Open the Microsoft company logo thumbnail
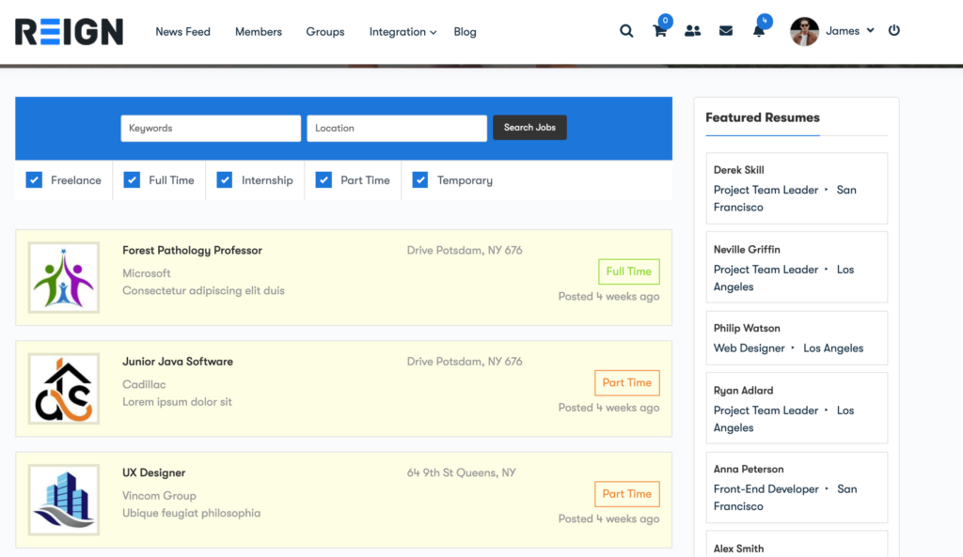The width and height of the screenshot is (963, 557). coord(64,277)
